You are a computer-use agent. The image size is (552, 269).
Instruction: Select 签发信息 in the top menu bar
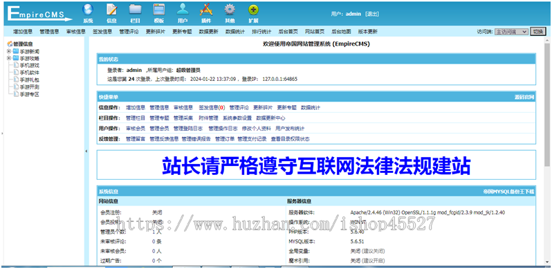[102, 32]
